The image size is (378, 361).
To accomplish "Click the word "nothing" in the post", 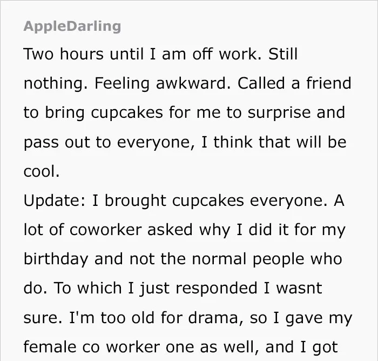I will (56, 83).
